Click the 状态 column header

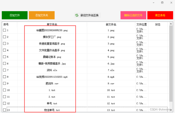pos(158,25)
